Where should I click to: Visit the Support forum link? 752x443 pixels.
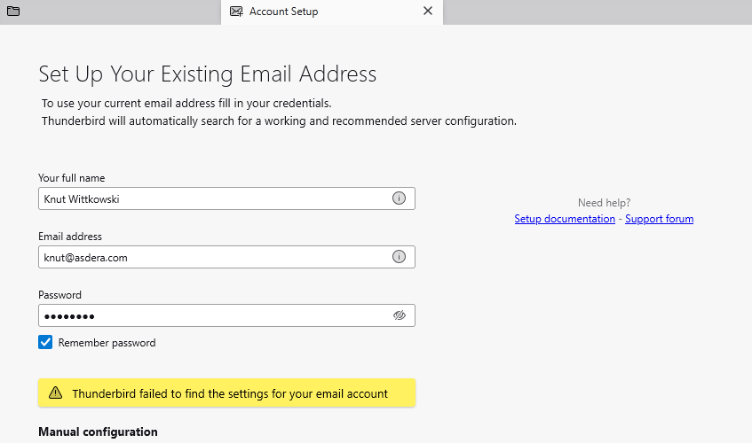coord(659,219)
